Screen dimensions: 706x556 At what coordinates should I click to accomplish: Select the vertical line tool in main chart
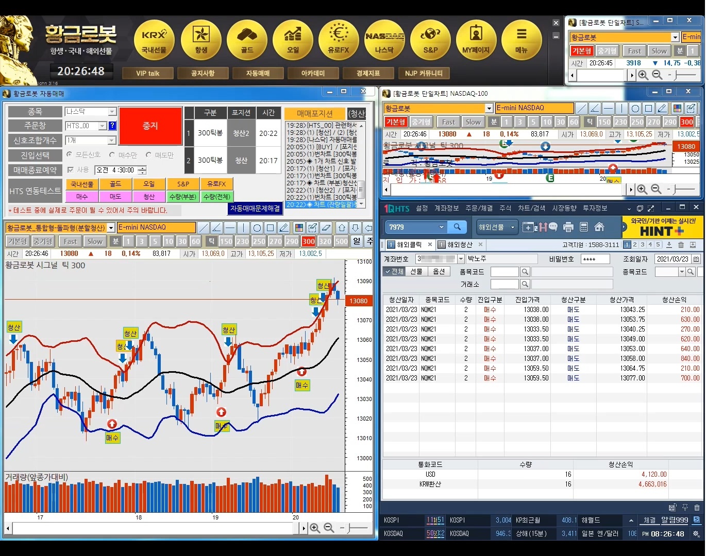tap(244, 228)
